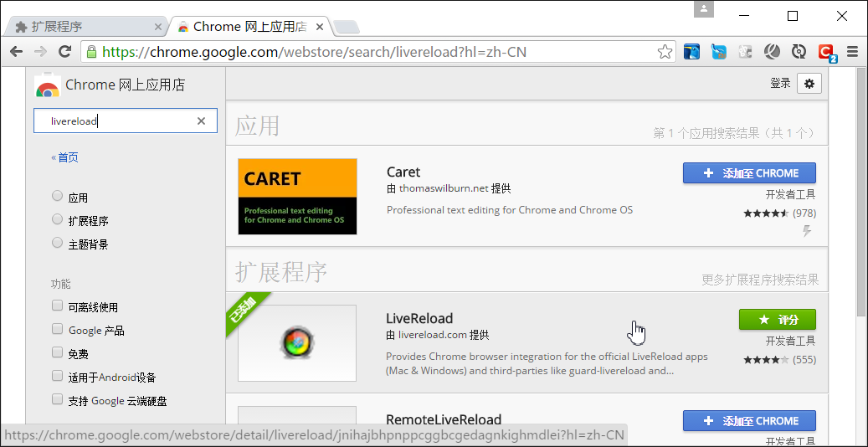Screen dimensions: 868x447
Task: Open the Caret app title
Action: click(403, 172)
